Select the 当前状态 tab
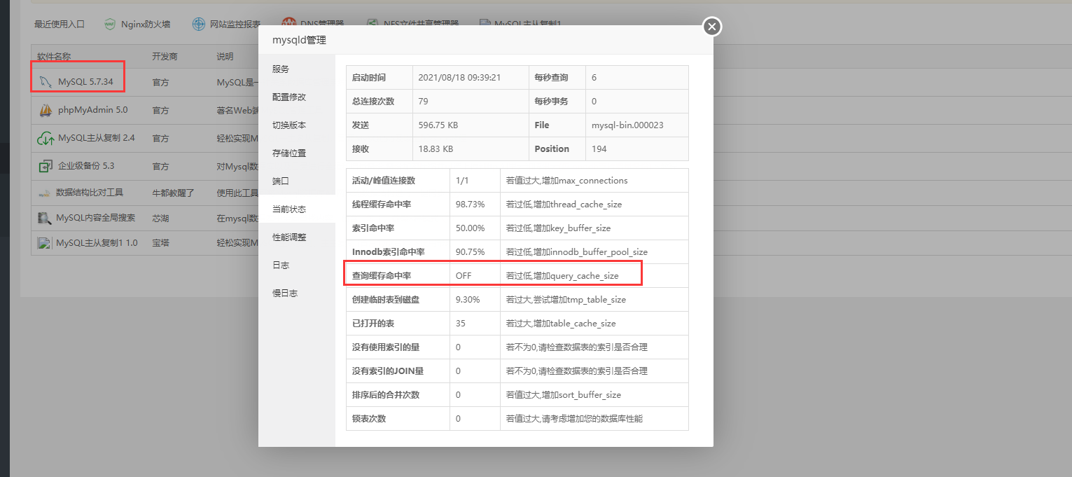The width and height of the screenshot is (1072, 477). tap(289, 209)
